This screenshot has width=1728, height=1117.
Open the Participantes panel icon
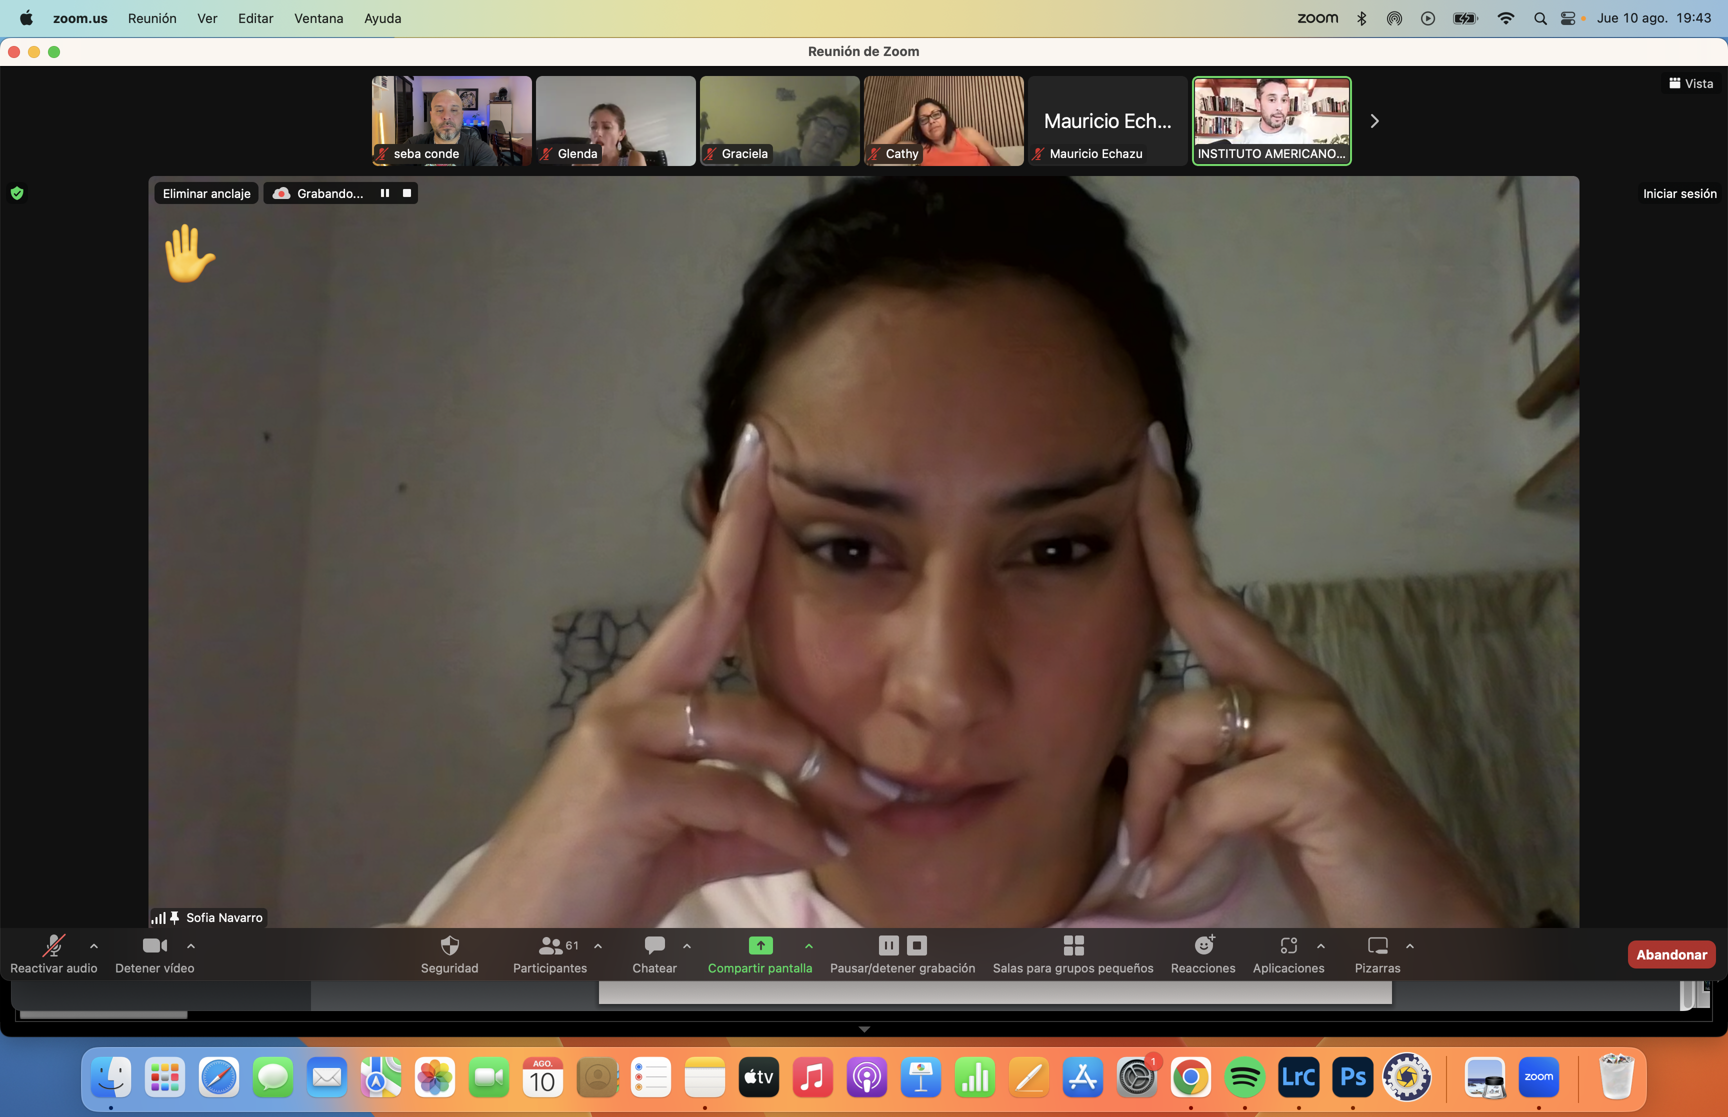pos(550,946)
